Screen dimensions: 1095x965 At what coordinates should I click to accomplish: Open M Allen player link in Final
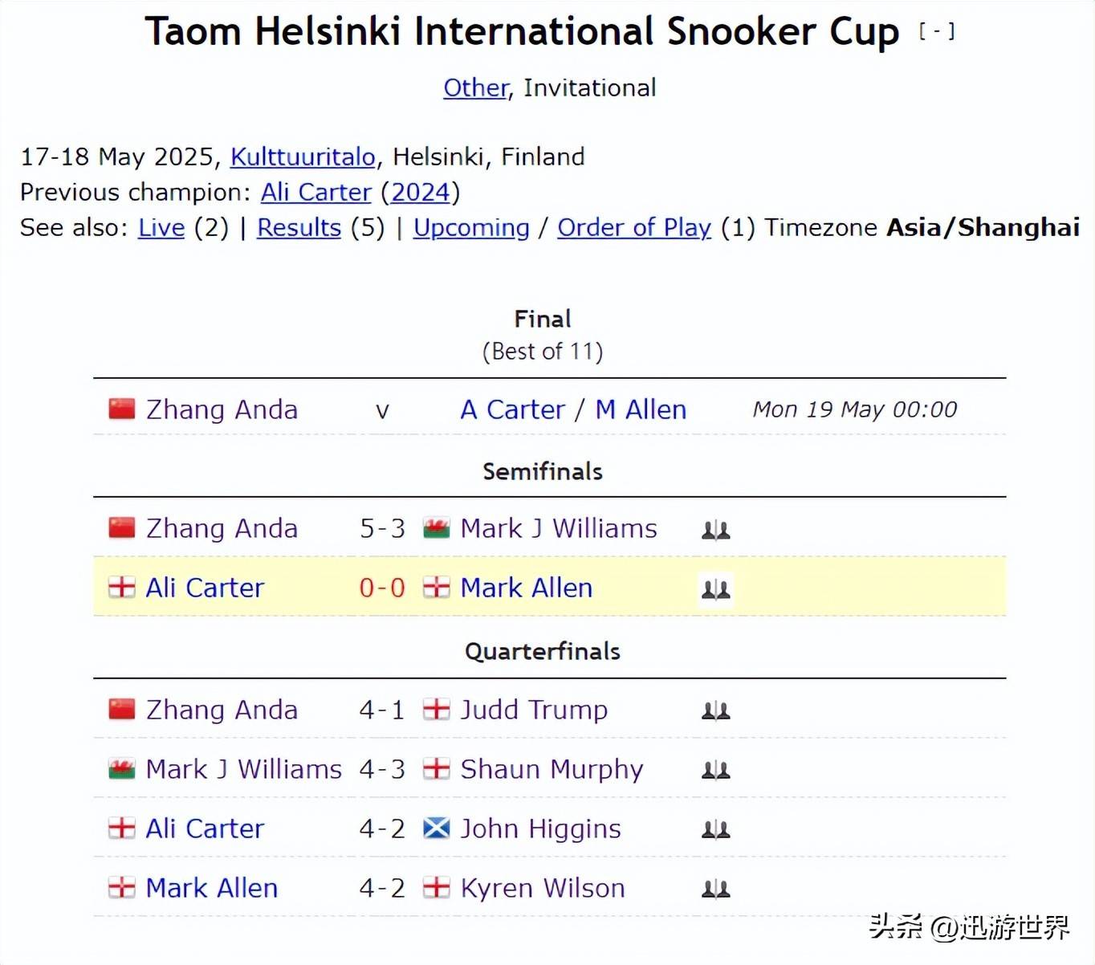point(641,409)
